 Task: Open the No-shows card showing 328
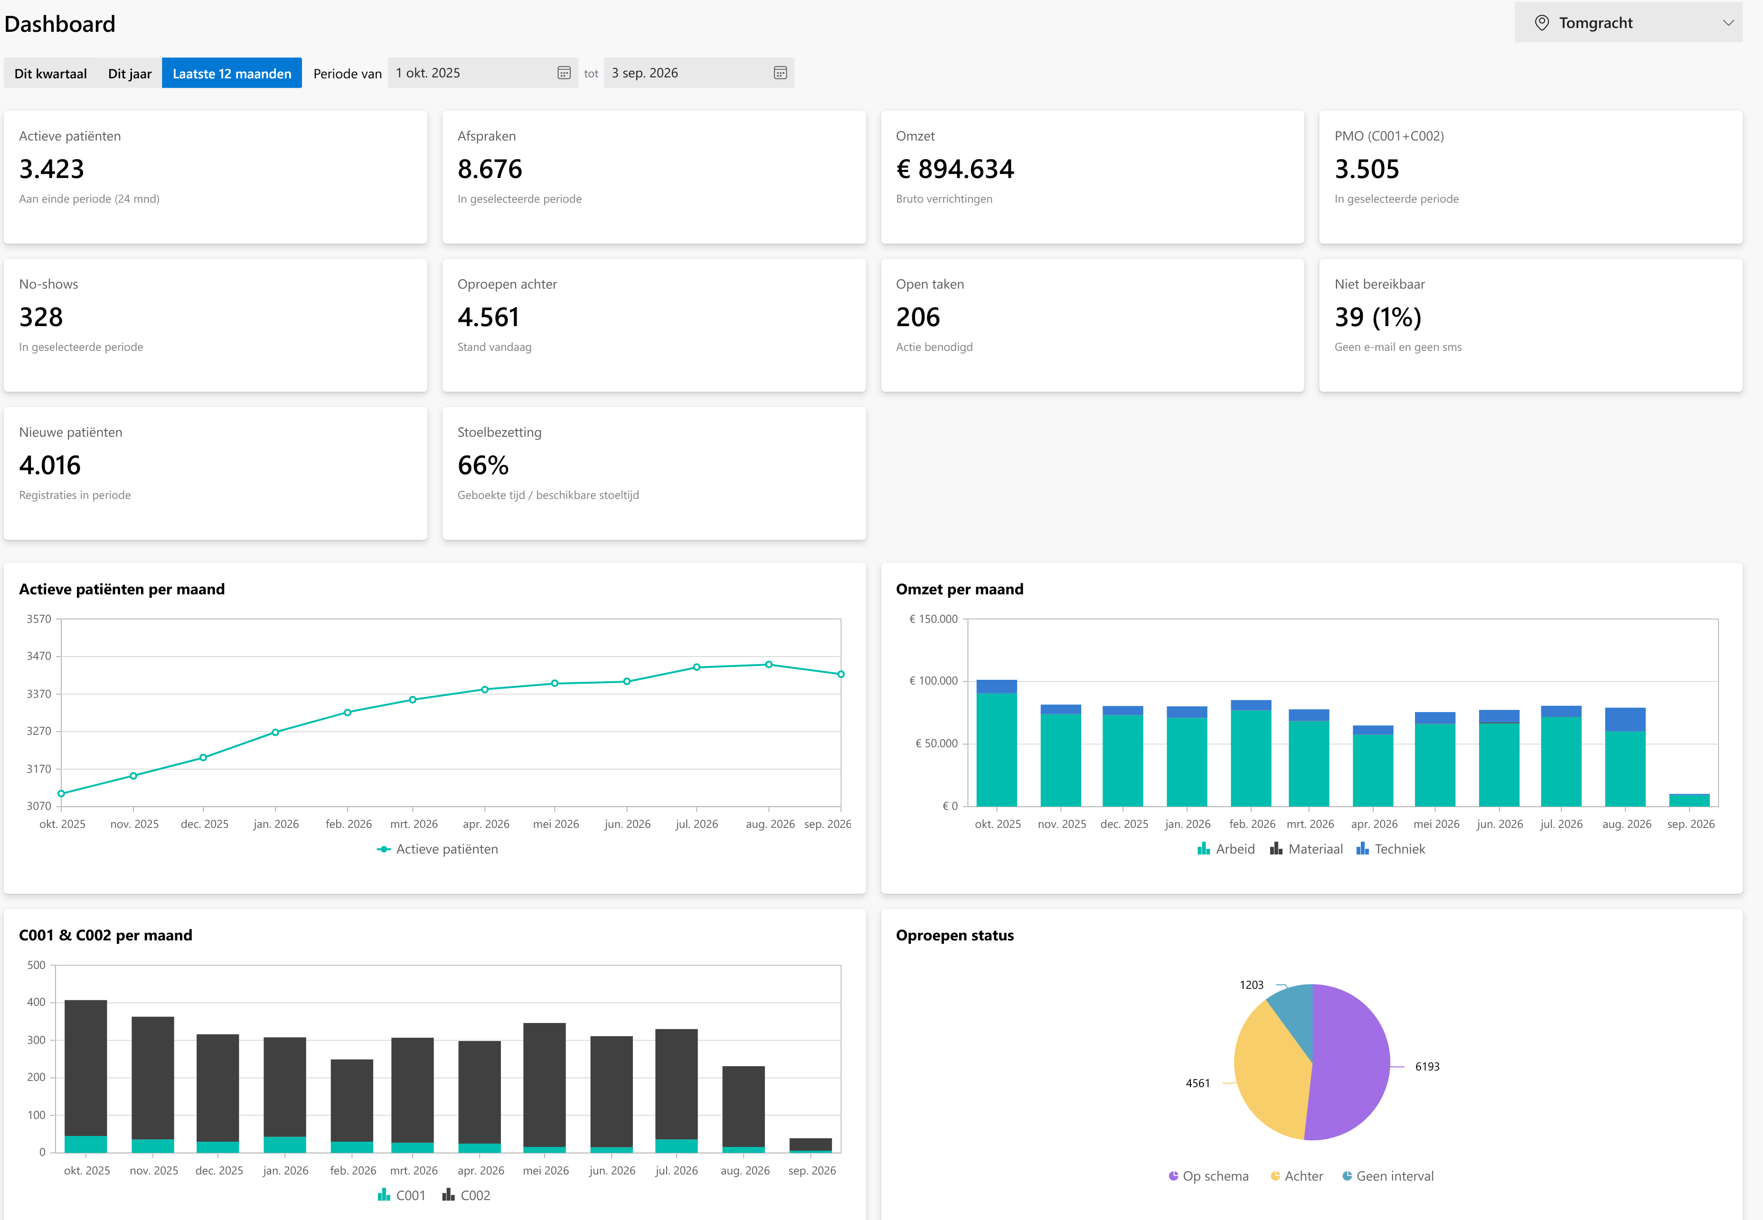pos(216,326)
